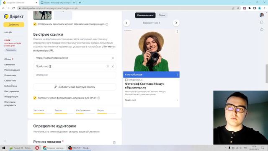268x151 pixels.
Task: Bookmark this page with star icon
Action: click(238, 8)
